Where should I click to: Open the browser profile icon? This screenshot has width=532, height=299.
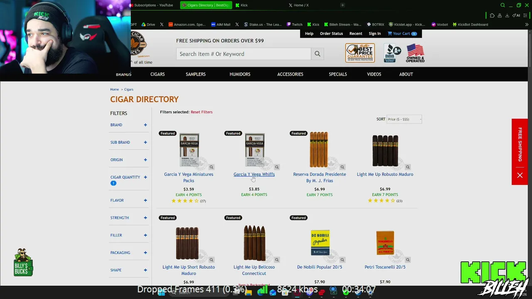[500, 15]
